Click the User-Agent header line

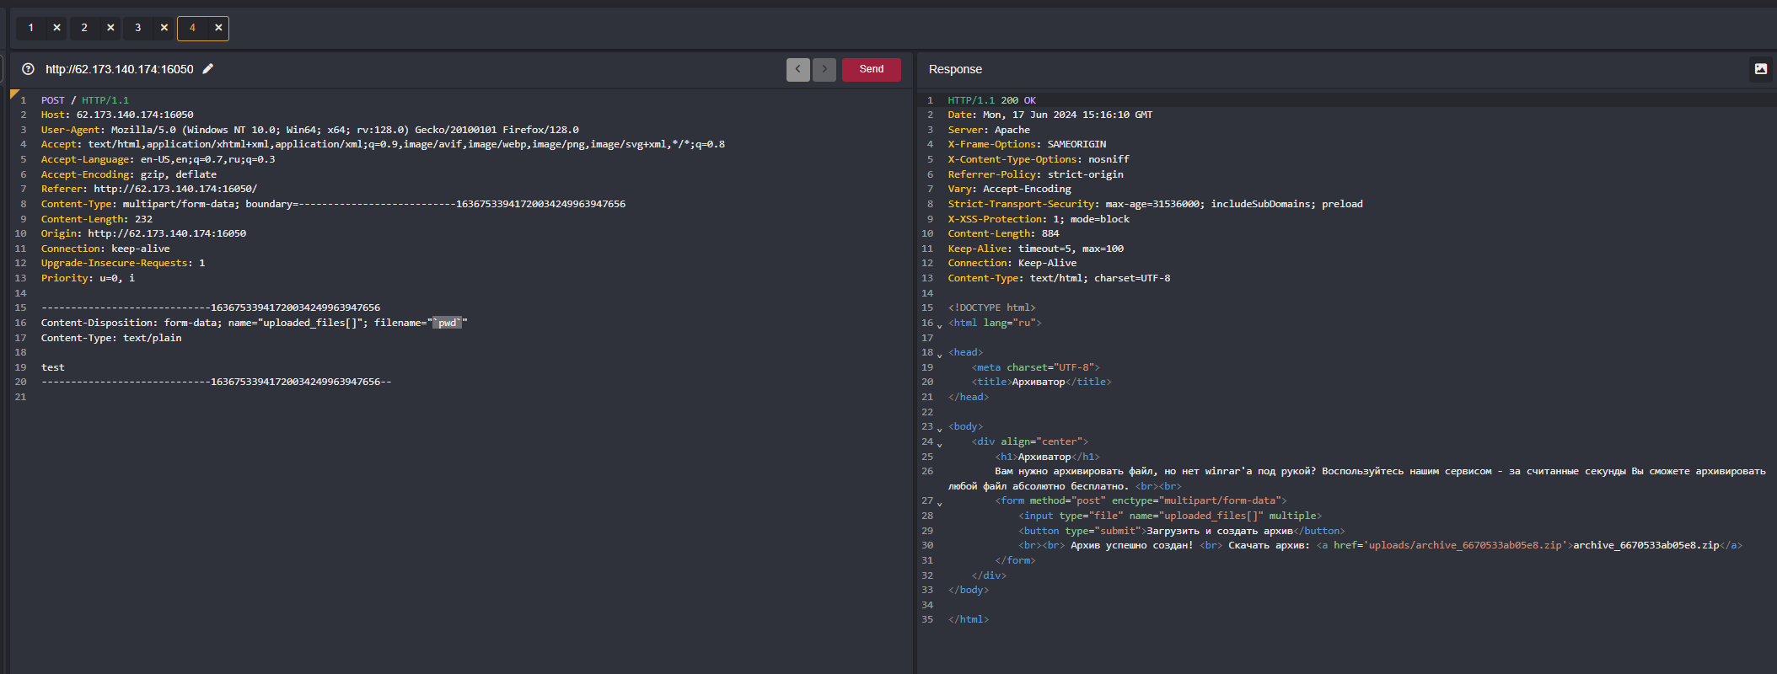point(310,130)
